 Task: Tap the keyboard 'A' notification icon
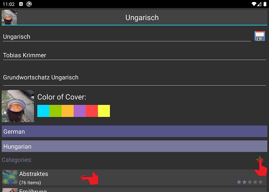point(21,4)
